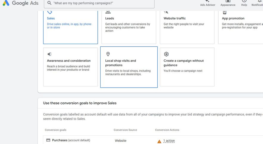Open Notifications

pyautogui.click(x=257, y=3)
